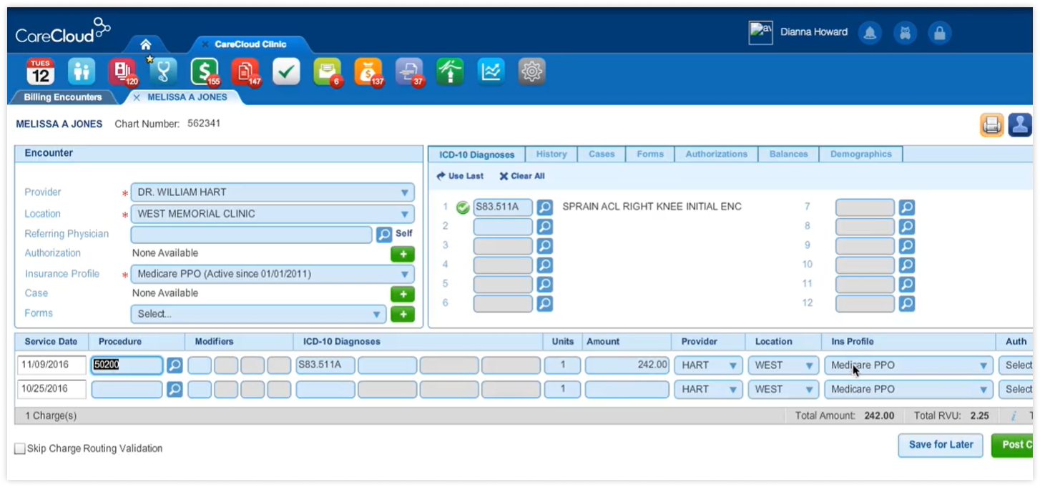Close the CareCloud Clinic tab
Screen dimensions: 1040x487
tap(204, 44)
